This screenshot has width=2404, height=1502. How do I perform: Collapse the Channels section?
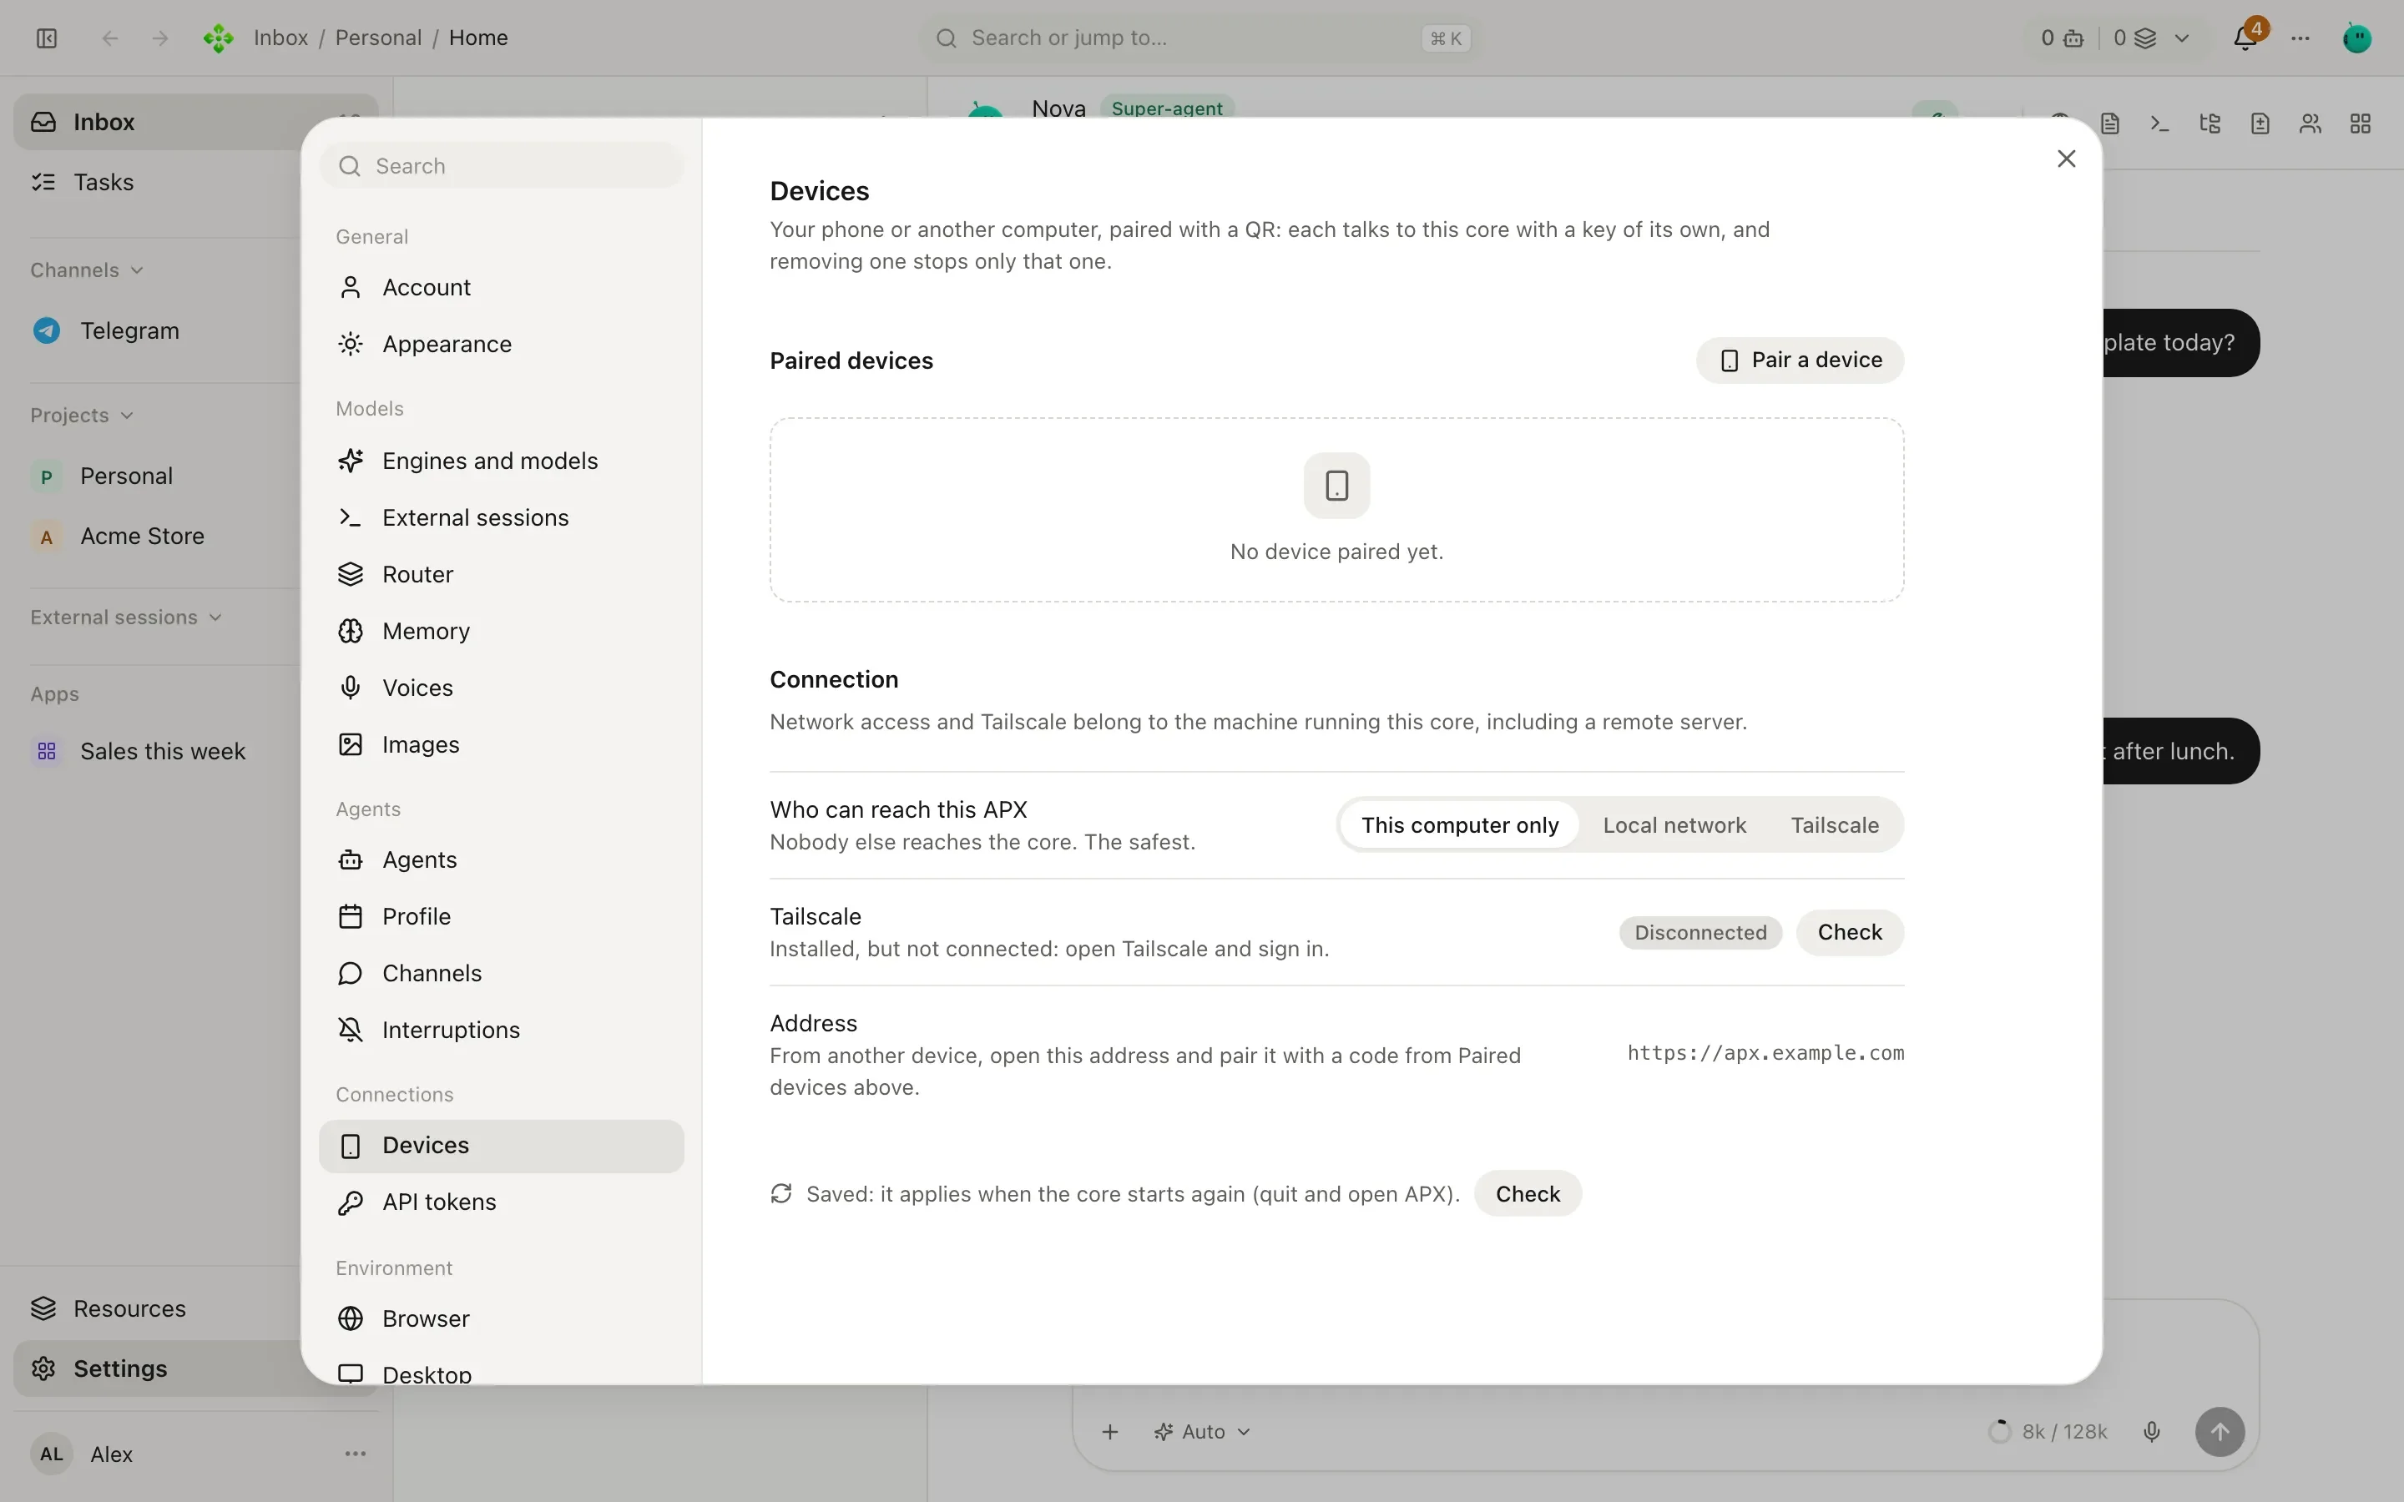(x=87, y=270)
